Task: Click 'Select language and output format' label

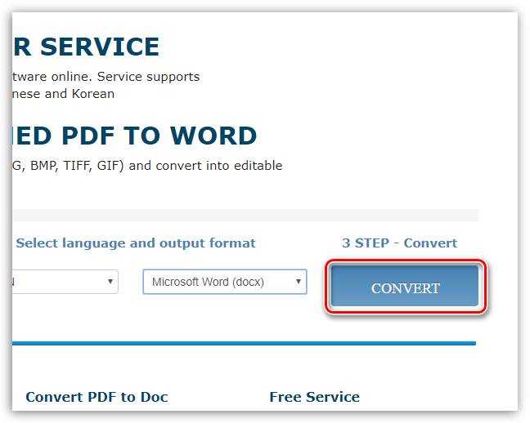Action: tap(136, 243)
